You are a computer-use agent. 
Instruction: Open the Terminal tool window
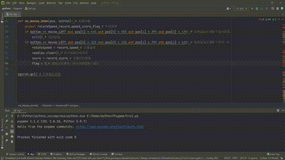[117, 154]
